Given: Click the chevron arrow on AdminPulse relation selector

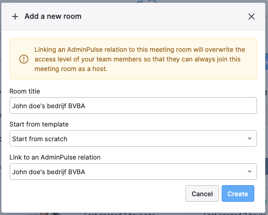Looking at the screenshot, I should (x=250, y=171).
